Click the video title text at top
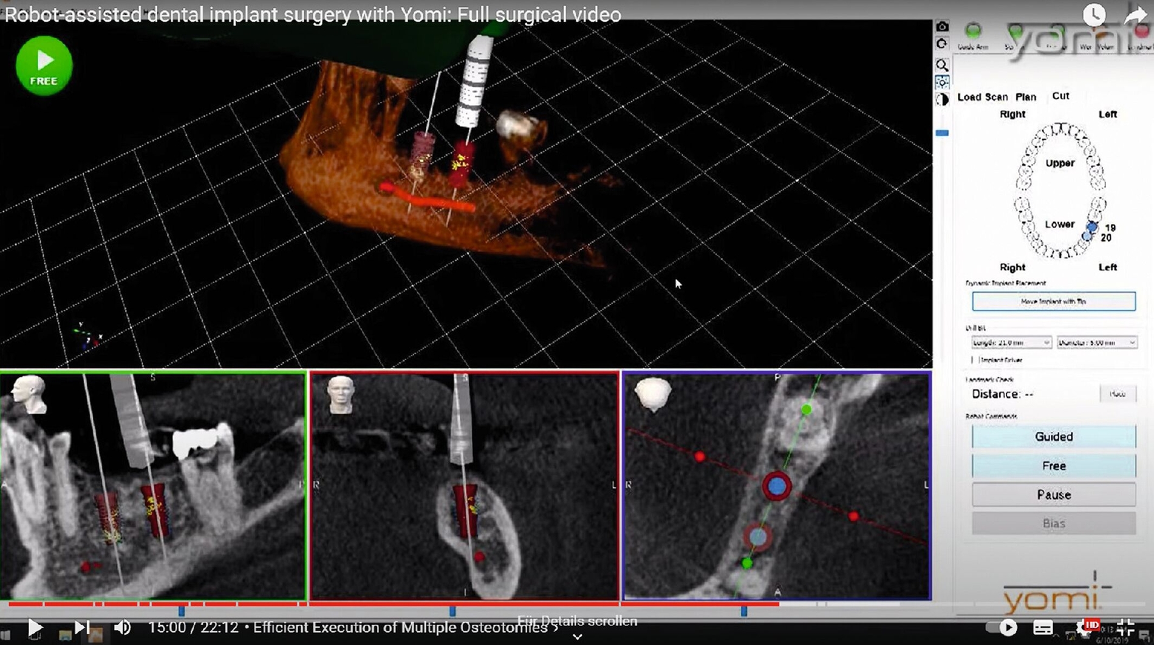The width and height of the screenshot is (1154, 645). pos(313,15)
